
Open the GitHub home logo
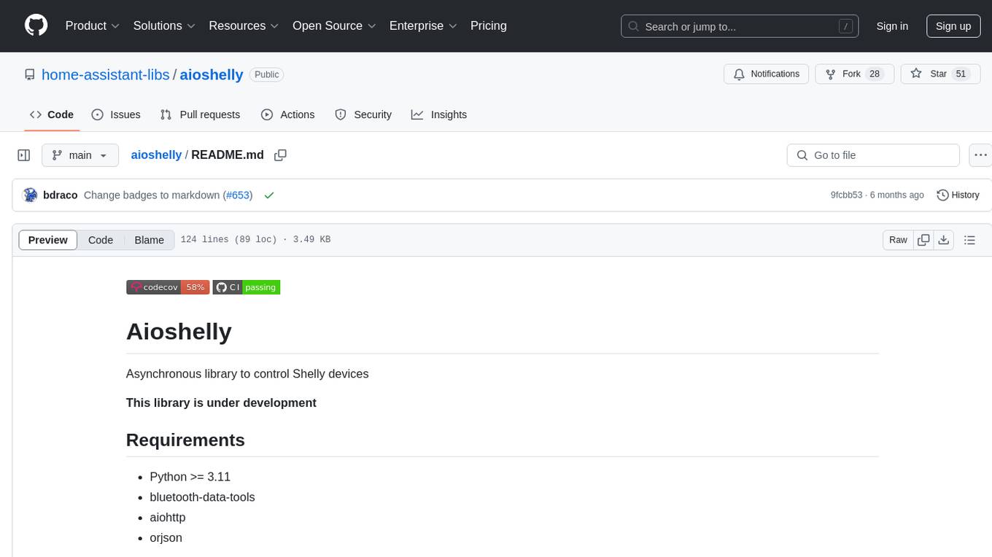coord(36,26)
